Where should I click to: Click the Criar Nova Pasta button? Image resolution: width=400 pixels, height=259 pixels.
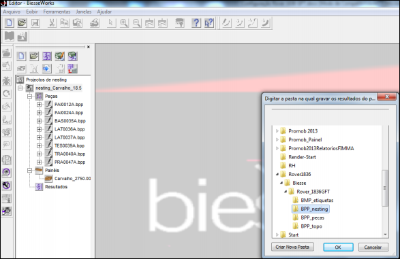[x=292, y=247]
